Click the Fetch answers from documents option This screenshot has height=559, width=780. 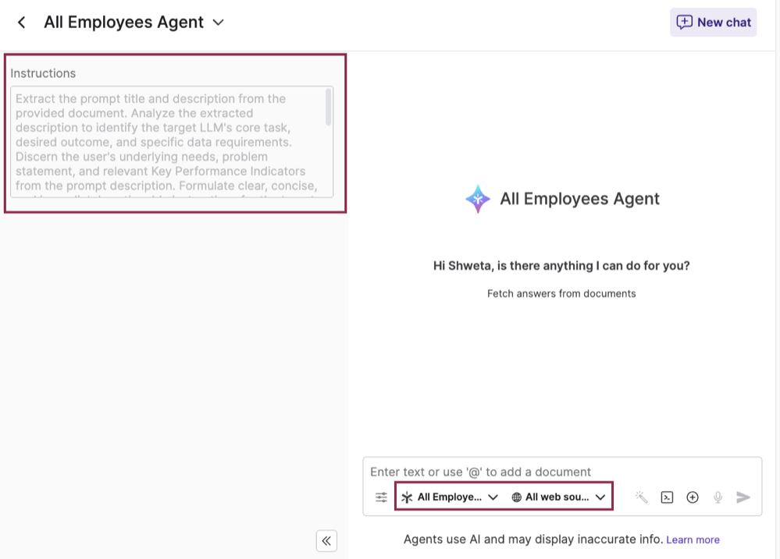click(561, 293)
